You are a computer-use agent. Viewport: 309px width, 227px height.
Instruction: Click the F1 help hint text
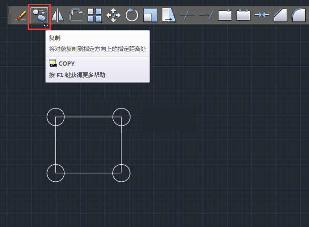[x=77, y=75]
